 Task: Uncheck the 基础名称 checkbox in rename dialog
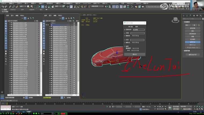[x=125, y=30]
